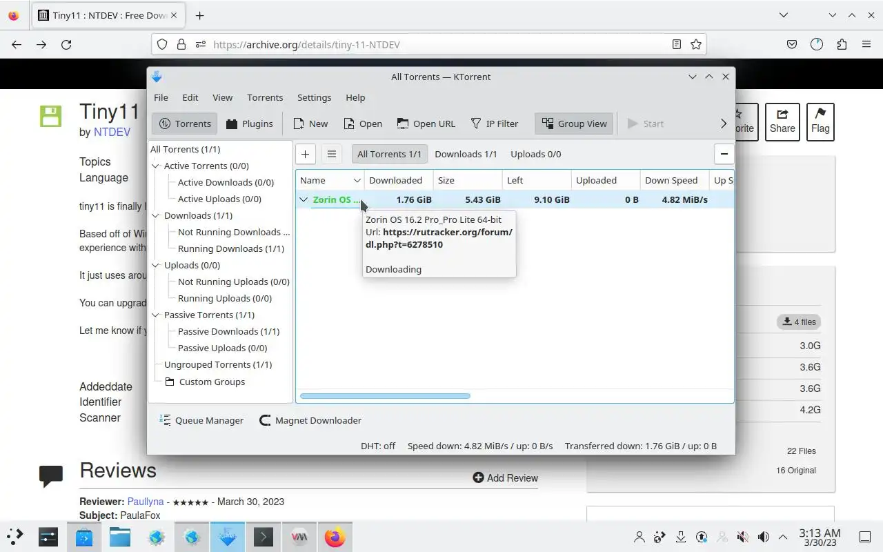Select Not Running Downloads group

(x=234, y=232)
